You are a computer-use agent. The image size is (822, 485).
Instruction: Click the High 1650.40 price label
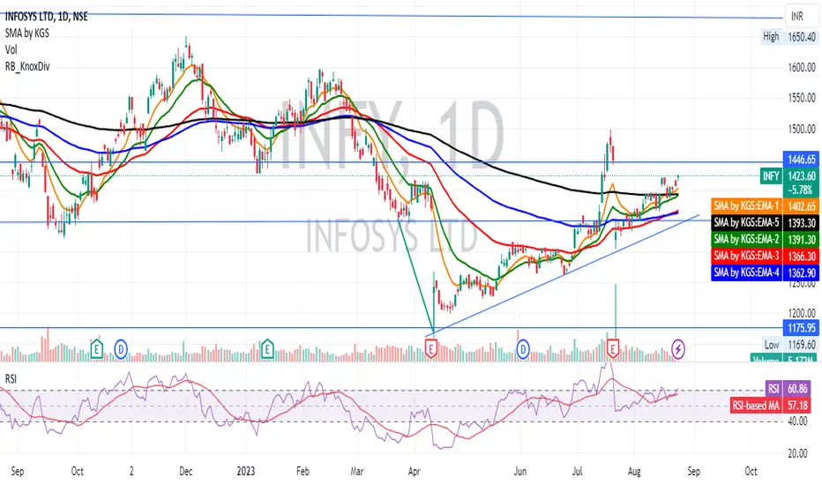pos(790,37)
